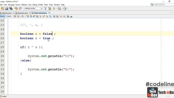The width and height of the screenshot is (174, 98).
Task: Clean and Build the project
Action: [49, 8]
